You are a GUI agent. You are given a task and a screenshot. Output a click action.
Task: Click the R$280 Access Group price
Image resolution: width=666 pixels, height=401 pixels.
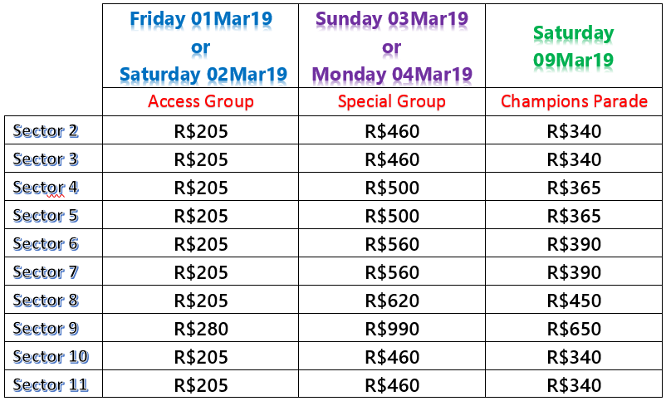[x=200, y=329]
